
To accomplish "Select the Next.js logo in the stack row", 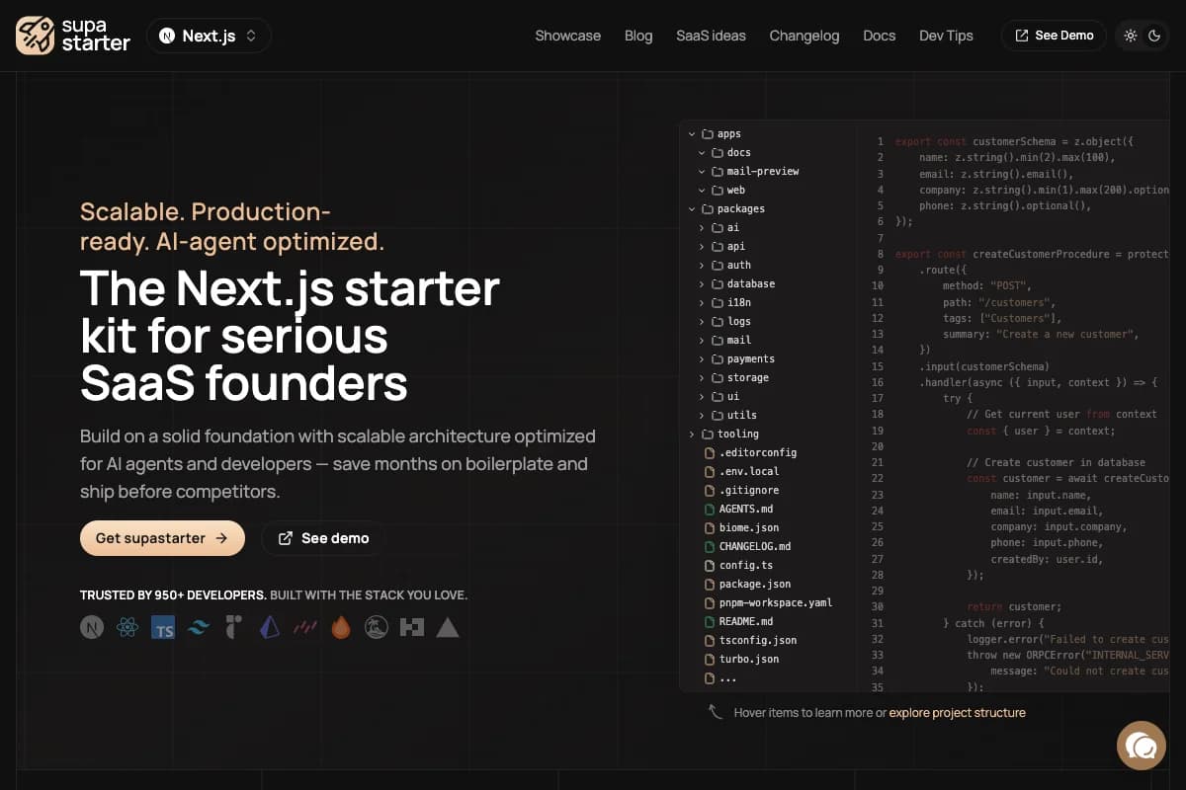I will pos(91,626).
